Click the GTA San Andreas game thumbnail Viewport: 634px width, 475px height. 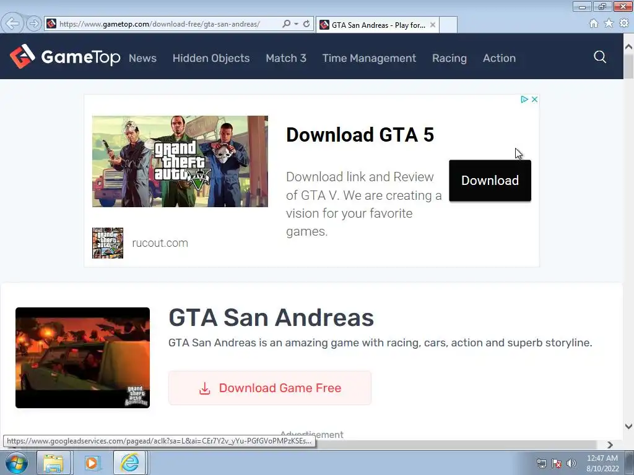point(82,358)
